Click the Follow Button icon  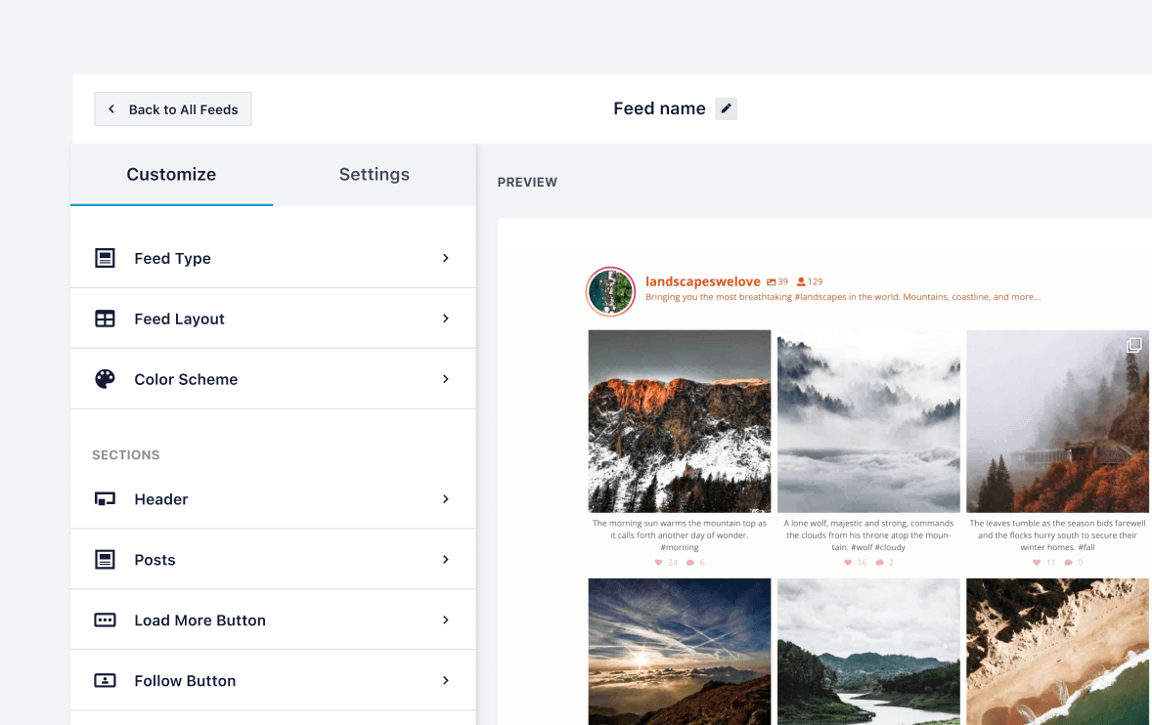click(x=105, y=681)
